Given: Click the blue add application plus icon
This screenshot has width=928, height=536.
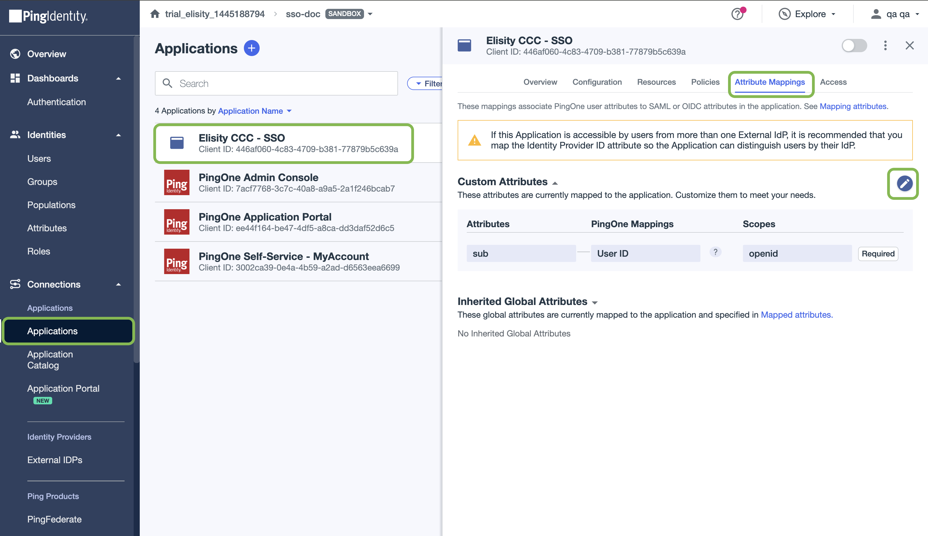Looking at the screenshot, I should click(x=252, y=48).
